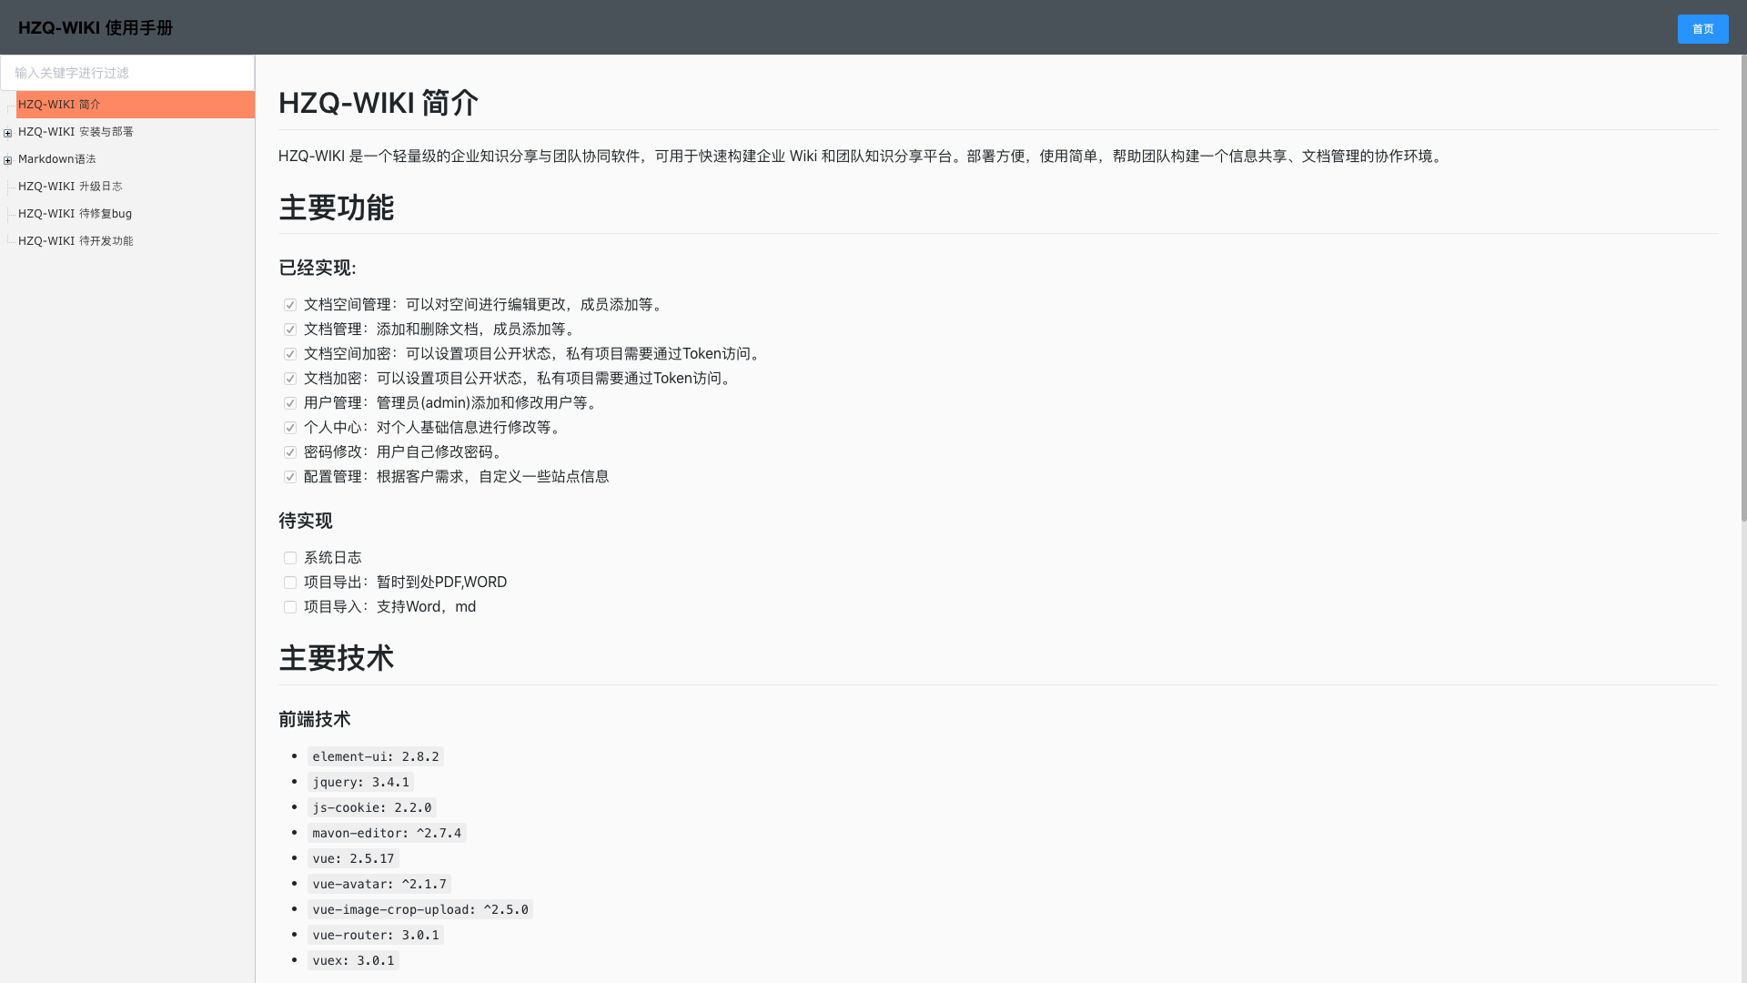Screen dimensions: 1747x983
Task: Toggle the 密码修改 checkbox
Action: [x=290, y=452]
